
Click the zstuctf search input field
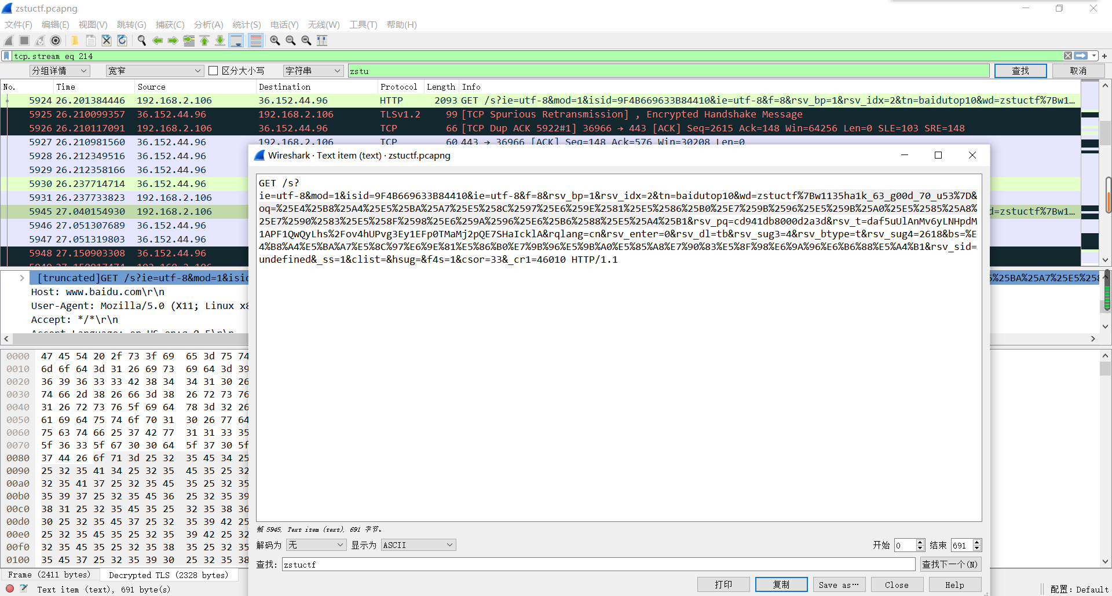tap(598, 564)
